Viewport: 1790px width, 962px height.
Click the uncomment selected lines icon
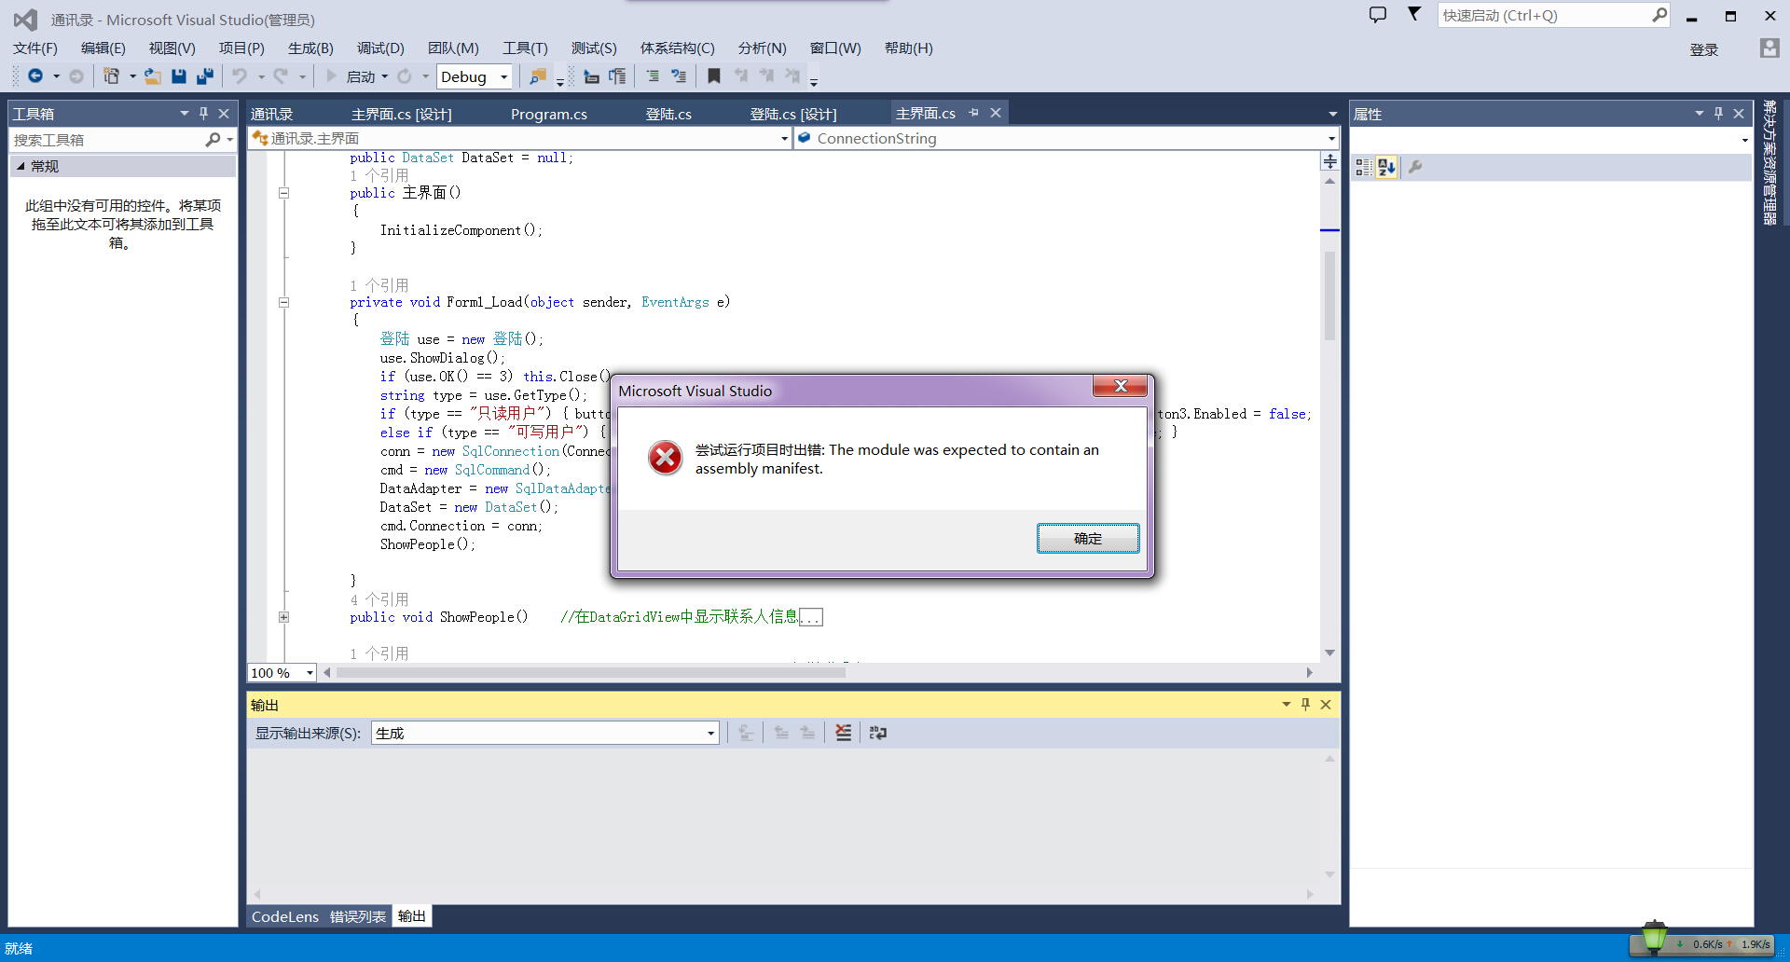[x=679, y=76]
